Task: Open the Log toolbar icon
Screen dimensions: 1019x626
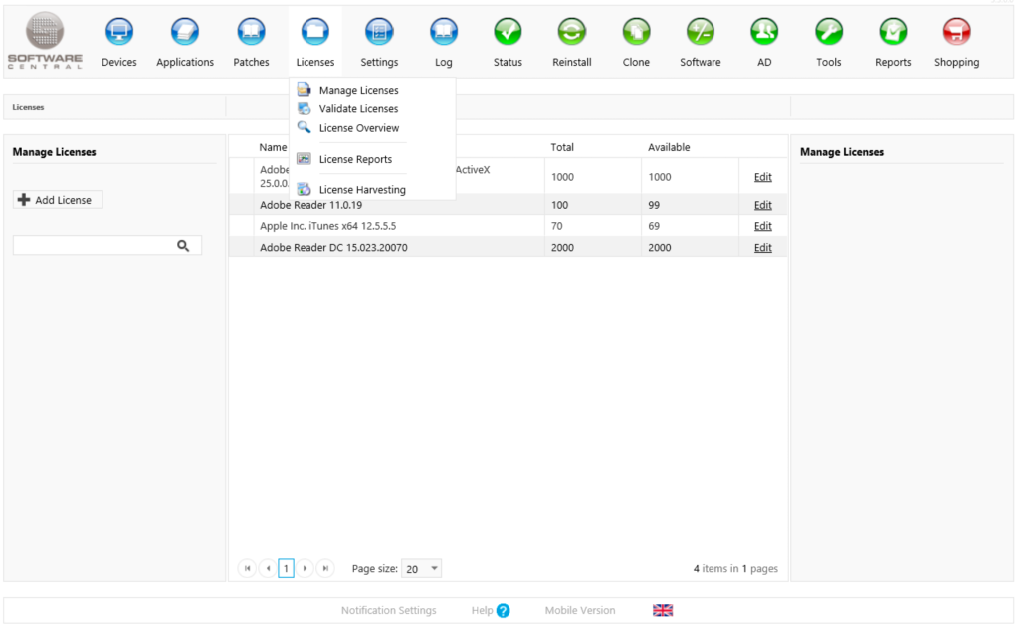Action: click(443, 31)
